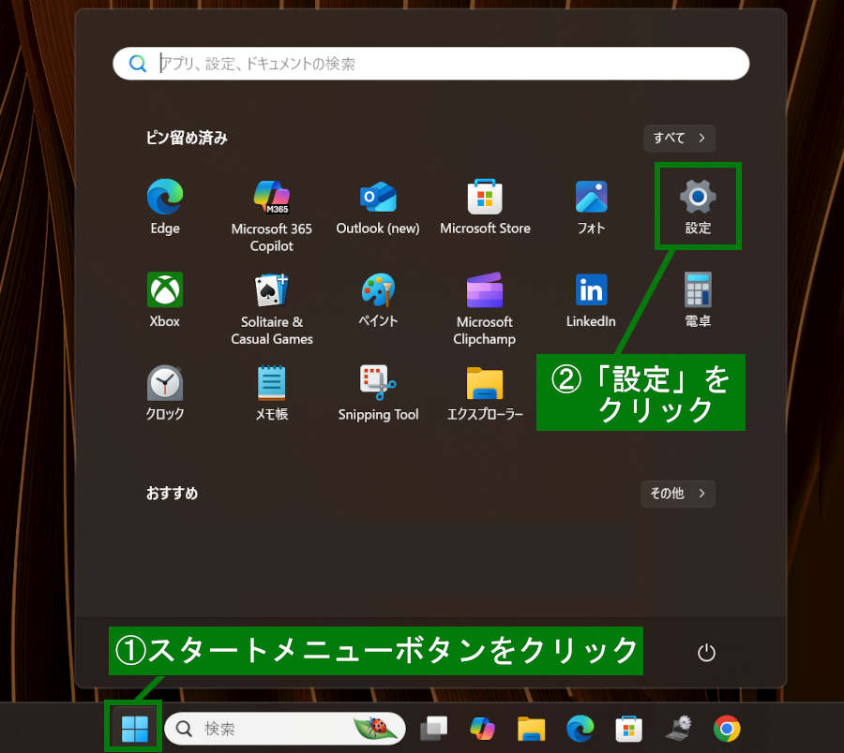The width and height of the screenshot is (844, 753).
Task: Expand その他 (More) recommendations
Action: (678, 494)
